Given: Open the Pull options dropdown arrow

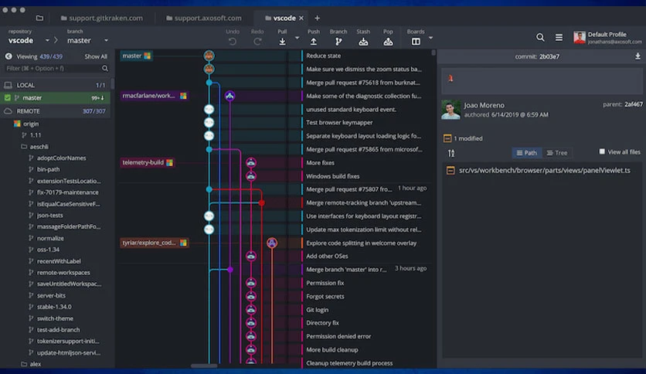Looking at the screenshot, I should pos(297,38).
